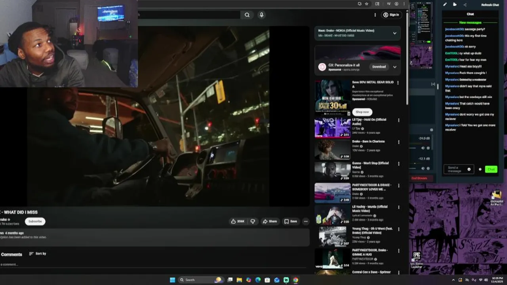Viewport: 507px width, 285px height.
Task: Expand the GX sponsored ad chevron
Action: pos(395,67)
